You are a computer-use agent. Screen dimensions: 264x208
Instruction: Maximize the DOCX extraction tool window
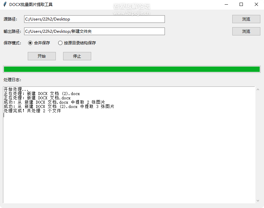241,4
